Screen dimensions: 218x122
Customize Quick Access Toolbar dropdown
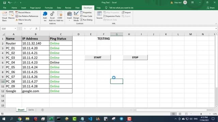pyautogui.click(x=20, y=3)
